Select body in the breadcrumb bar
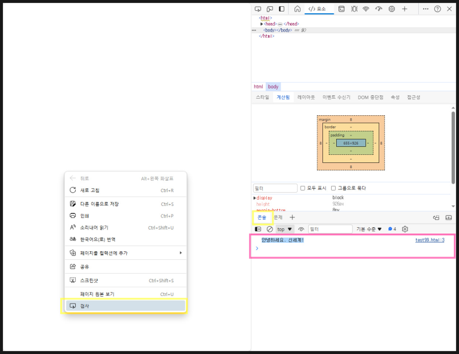 click(273, 87)
